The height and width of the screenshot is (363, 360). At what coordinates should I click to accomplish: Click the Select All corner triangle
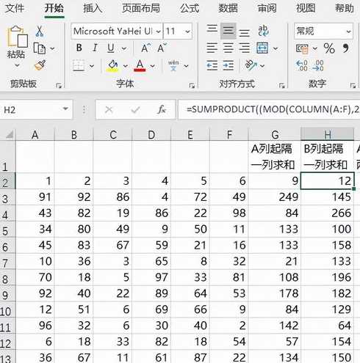click(9, 134)
